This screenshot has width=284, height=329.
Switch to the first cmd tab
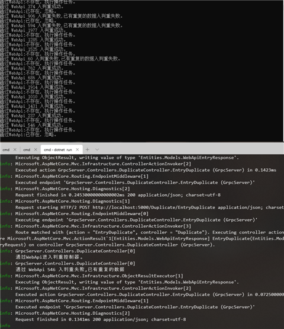6,149
